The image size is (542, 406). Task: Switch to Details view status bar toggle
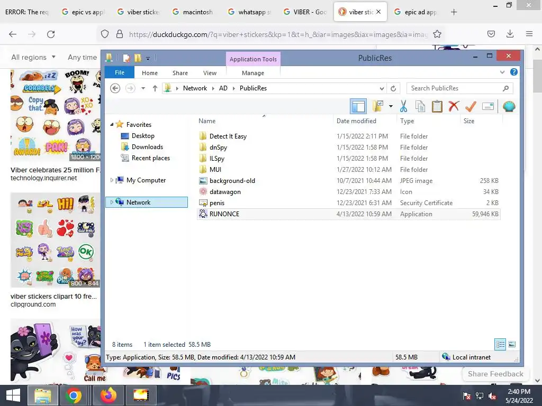coord(500,344)
